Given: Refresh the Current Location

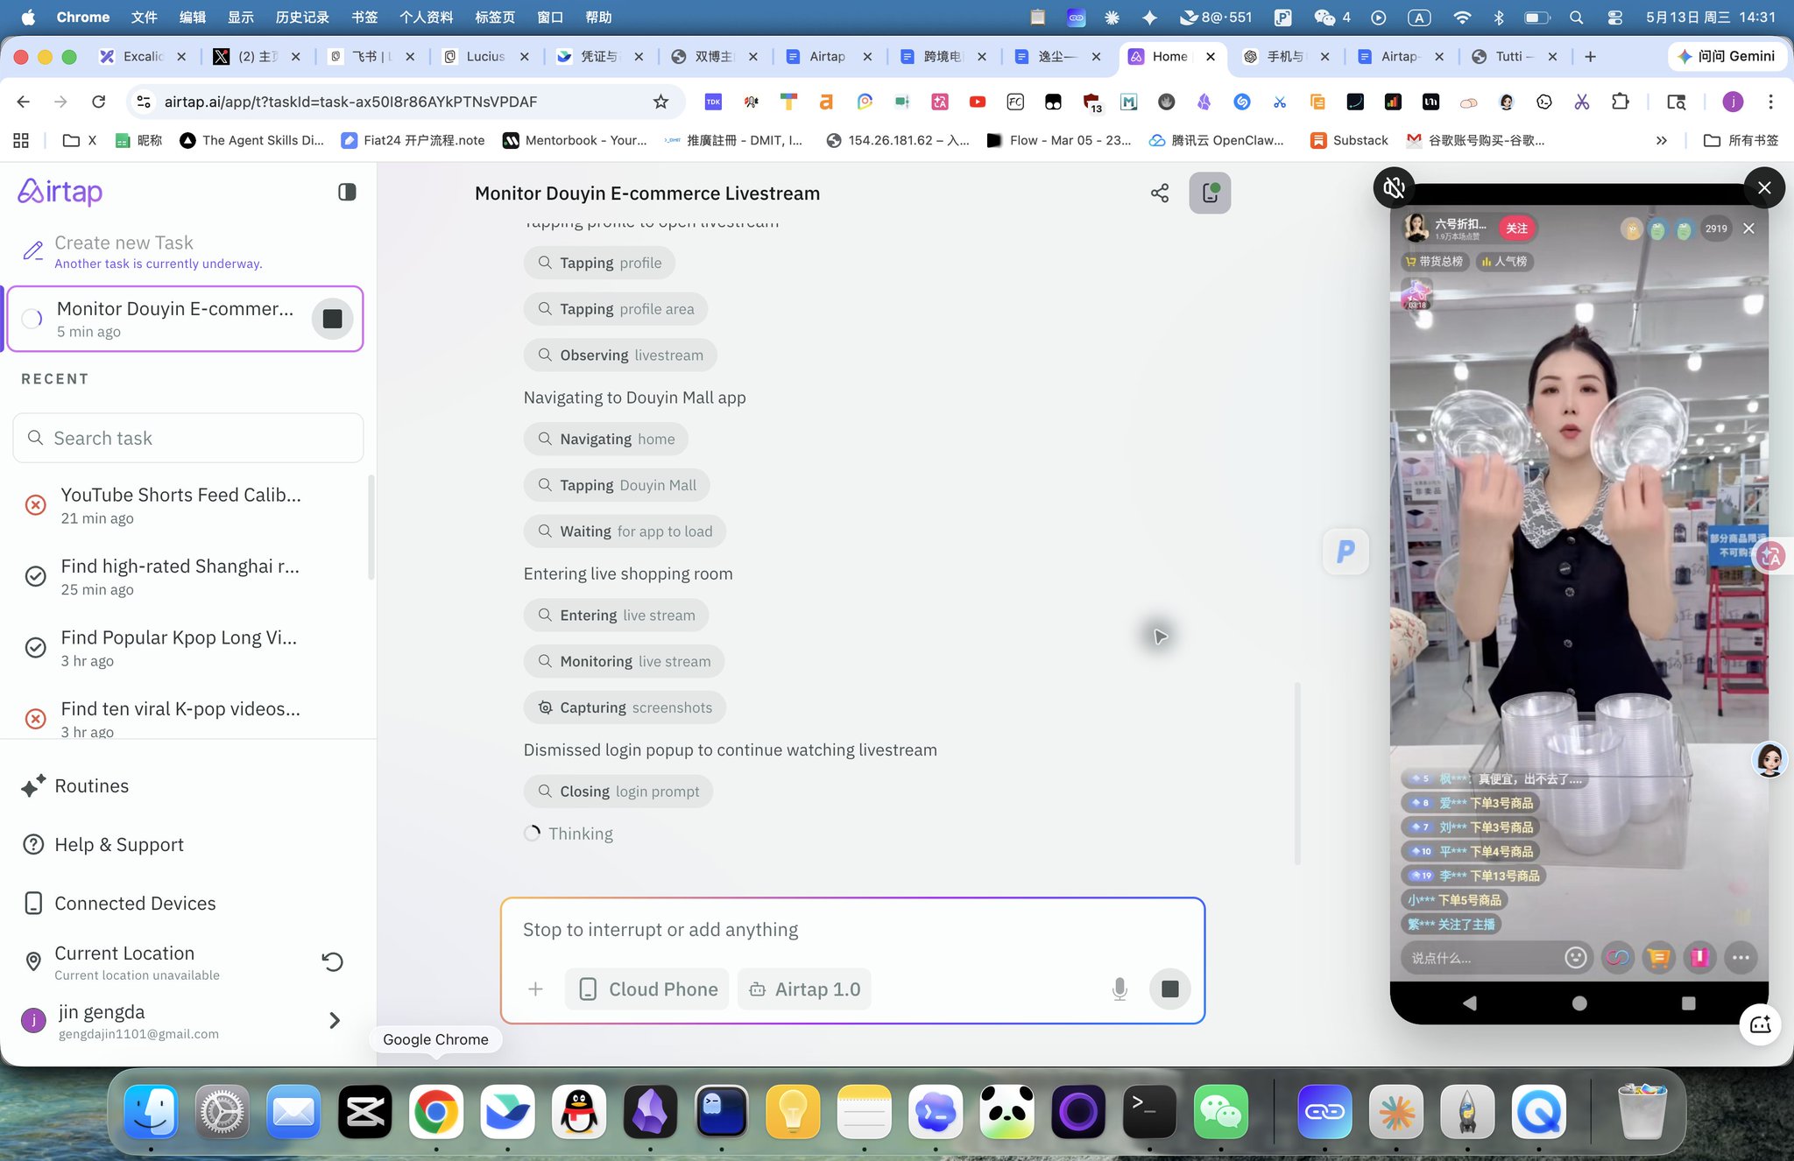Looking at the screenshot, I should (x=332, y=962).
